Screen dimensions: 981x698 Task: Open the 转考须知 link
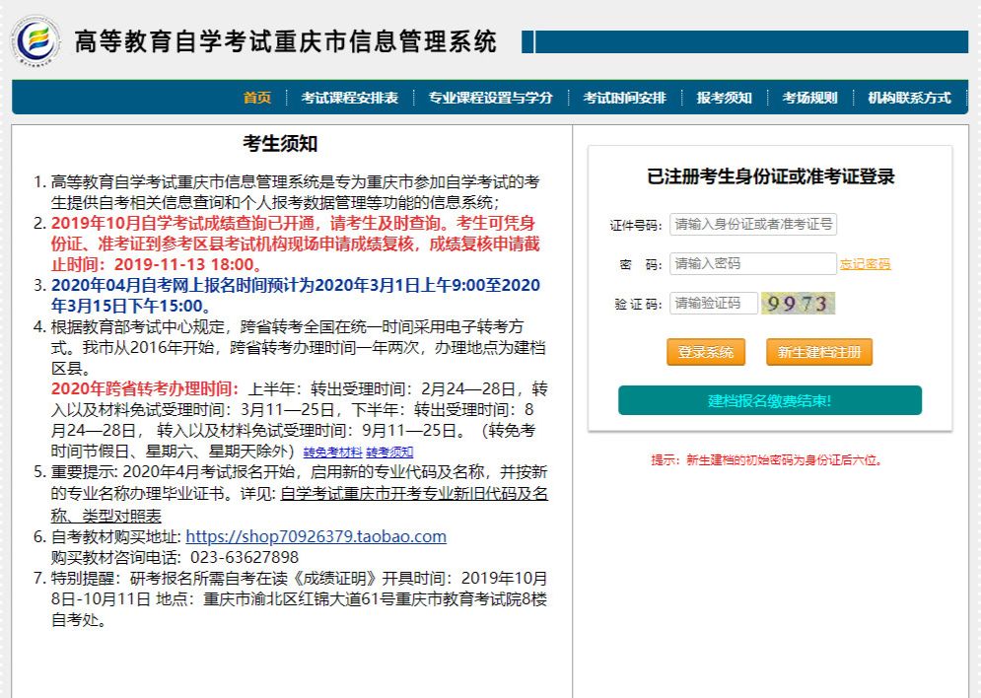389,452
